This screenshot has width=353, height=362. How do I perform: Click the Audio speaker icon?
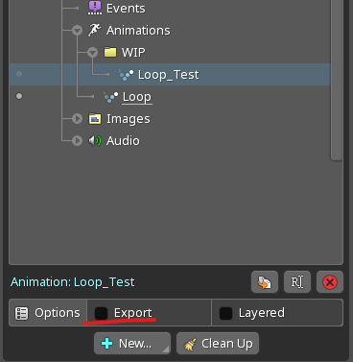[95, 140]
